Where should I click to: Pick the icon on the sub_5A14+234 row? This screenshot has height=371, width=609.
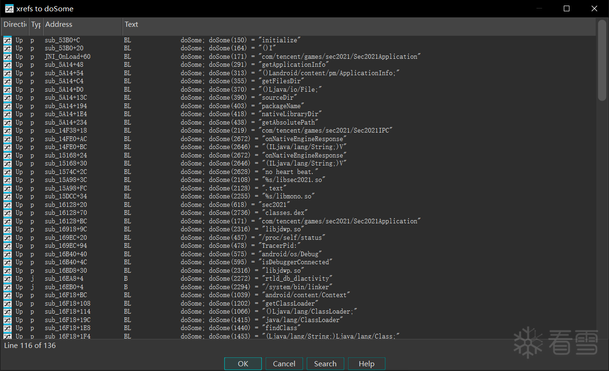click(x=8, y=123)
